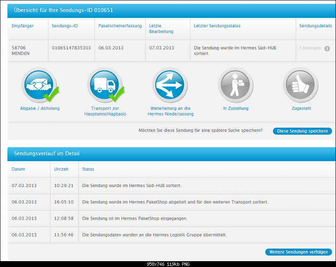Click the courier icon for In Zustellung
336x267 pixels.
pyautogui.click(x=235, y=85)
